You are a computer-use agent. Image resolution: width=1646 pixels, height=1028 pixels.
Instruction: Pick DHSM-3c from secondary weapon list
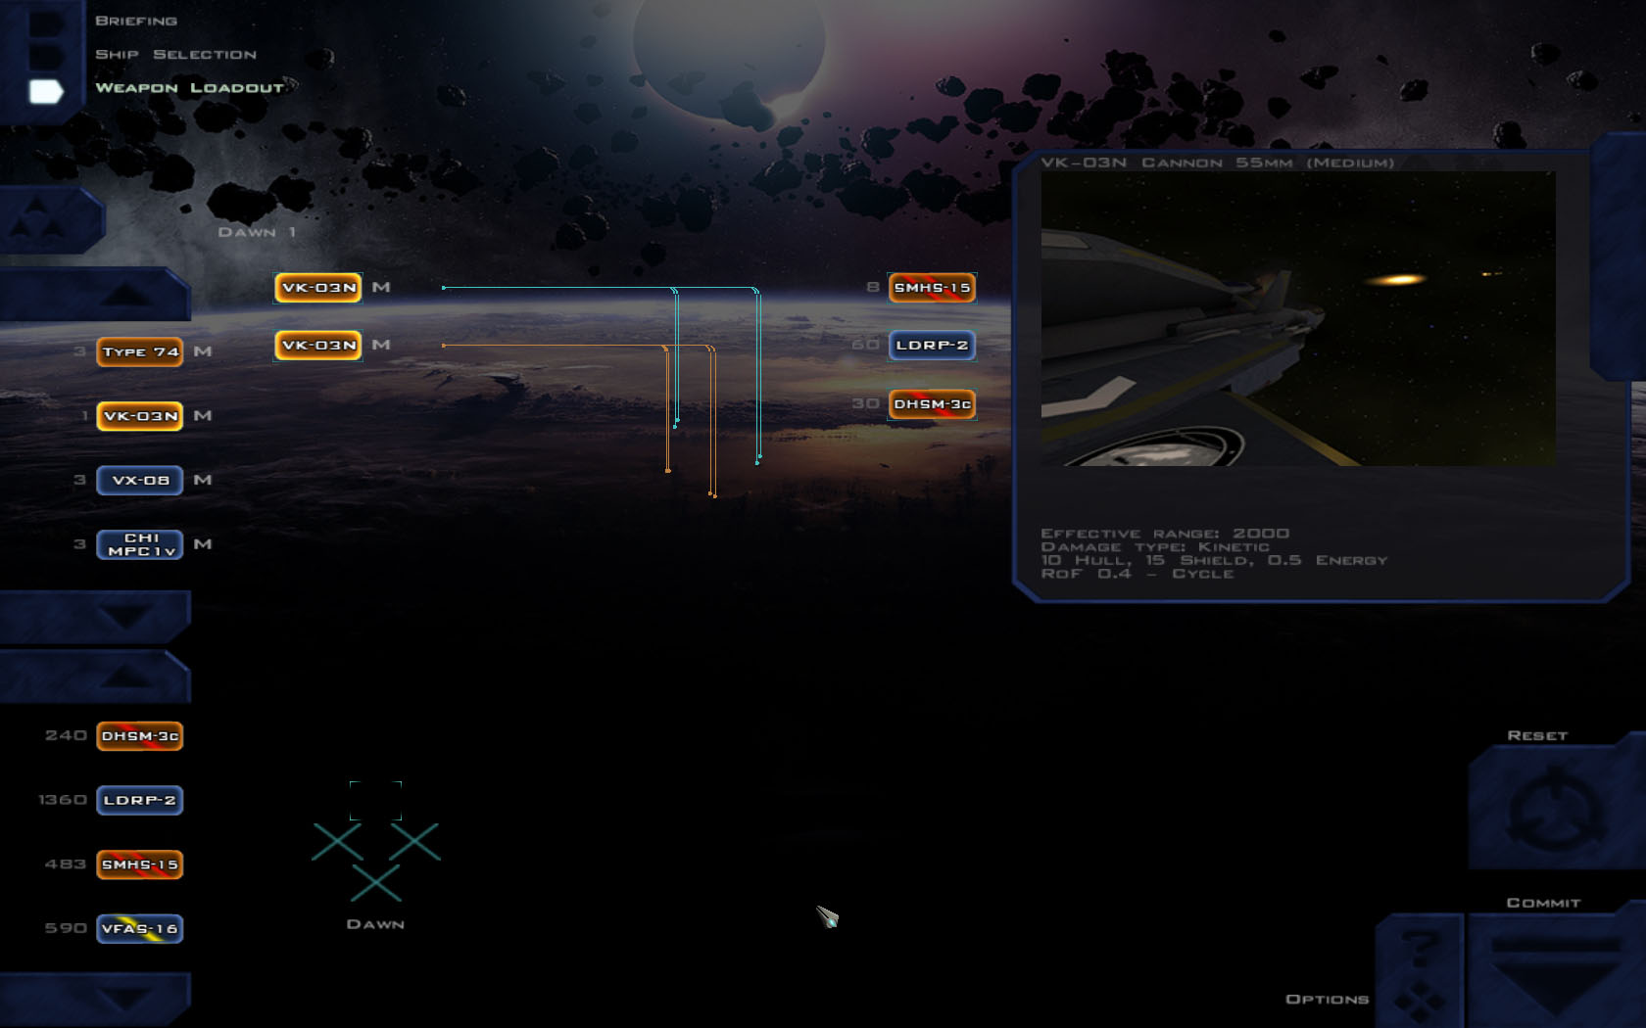click(x=140, y=736)
